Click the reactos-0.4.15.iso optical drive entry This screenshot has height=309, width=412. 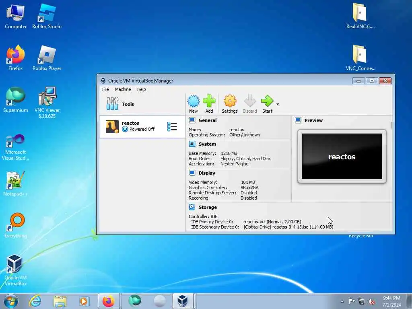288,227
